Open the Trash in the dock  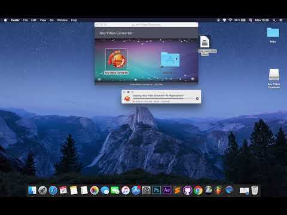tap(255, 191)
